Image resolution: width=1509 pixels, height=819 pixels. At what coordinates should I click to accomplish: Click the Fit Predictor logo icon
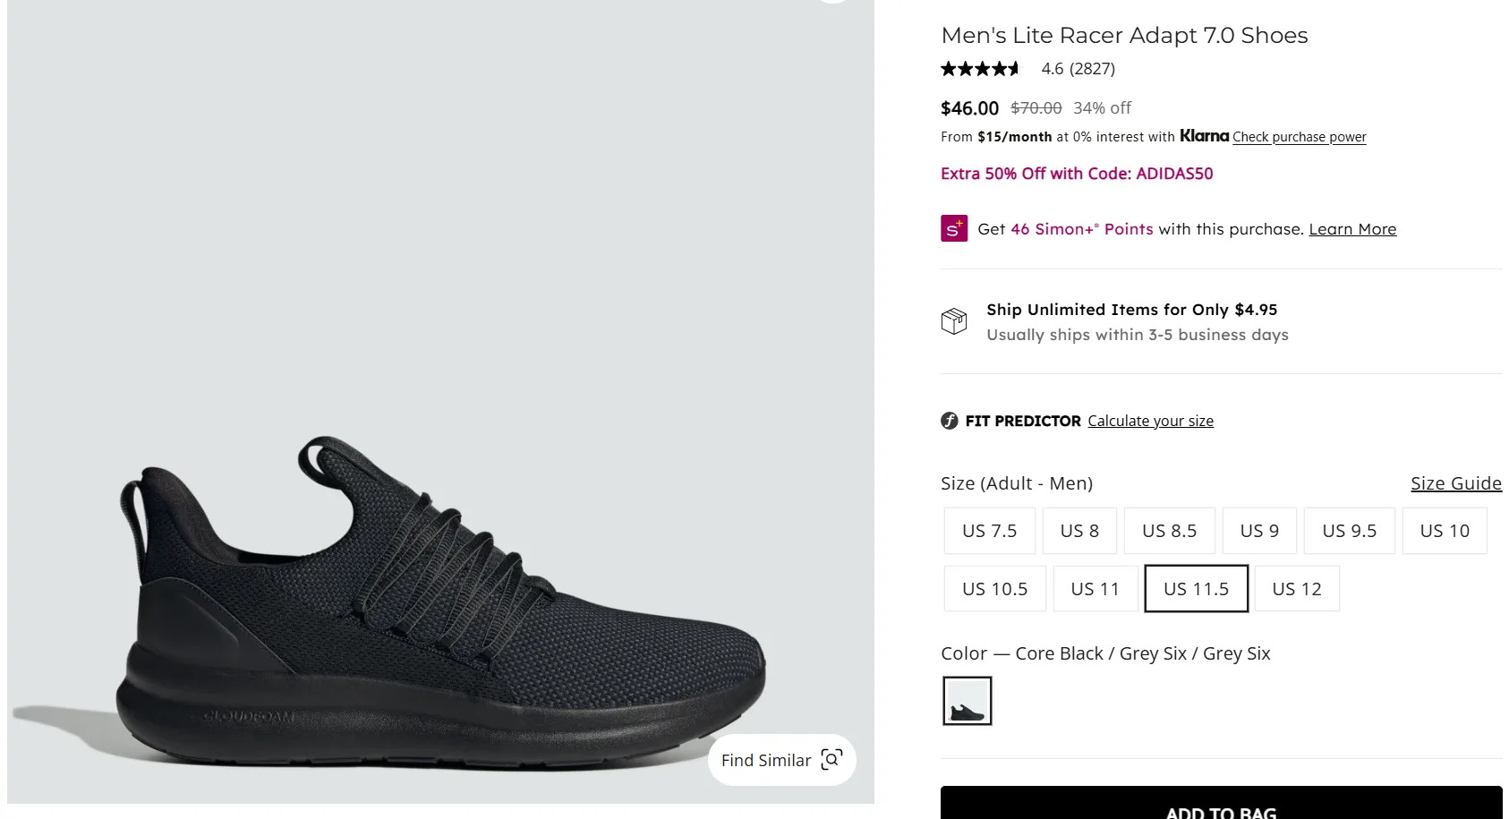(950, 421)
